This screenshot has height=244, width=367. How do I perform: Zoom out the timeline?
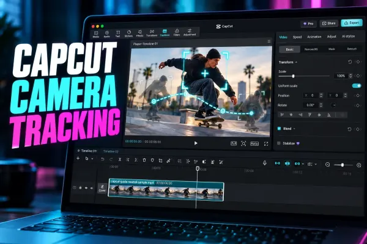point(328,165)
